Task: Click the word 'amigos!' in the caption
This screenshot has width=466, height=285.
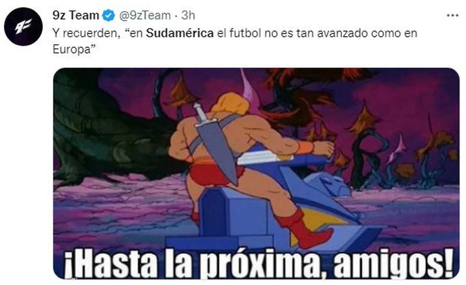Action: (394, 263)
